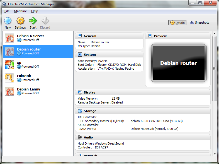Image resolution: width=219 pixels, height=164 pixels.
Task: Click the xp Windows logo icon
Action: click(9, 65)
